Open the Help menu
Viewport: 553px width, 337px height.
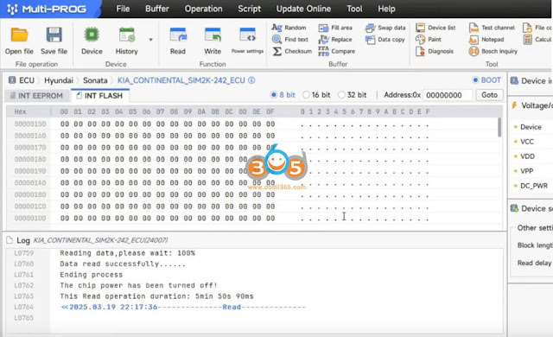click(386, 9)
